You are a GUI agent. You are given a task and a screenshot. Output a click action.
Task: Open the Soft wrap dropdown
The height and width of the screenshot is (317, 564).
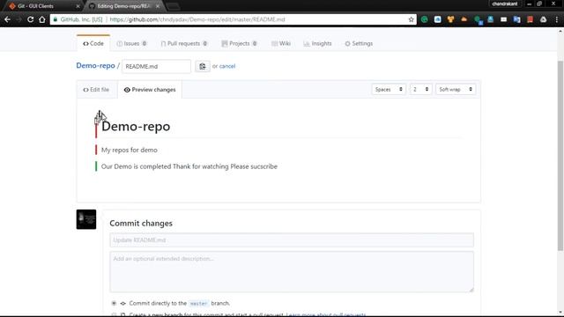pyautogui.click(x=456, y=89)
